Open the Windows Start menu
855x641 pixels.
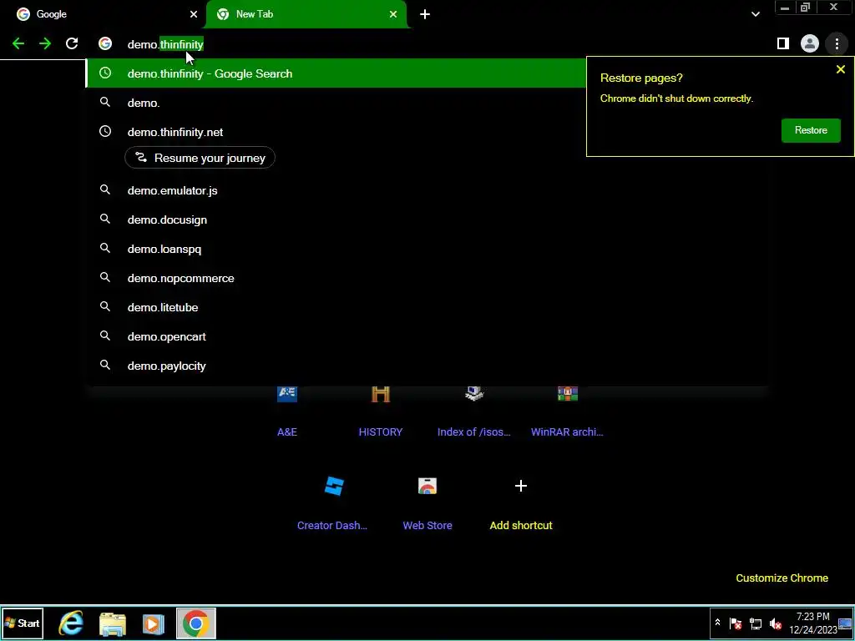pos(22,623)
